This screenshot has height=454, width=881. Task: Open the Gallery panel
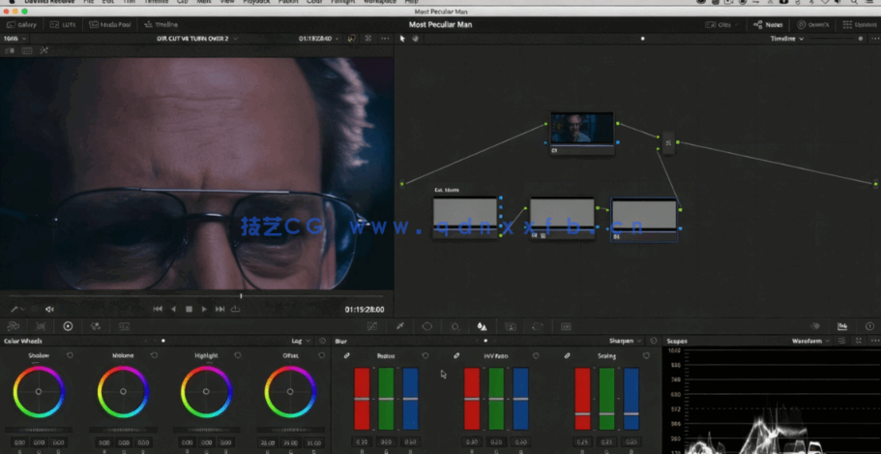(x=21, y=25)
